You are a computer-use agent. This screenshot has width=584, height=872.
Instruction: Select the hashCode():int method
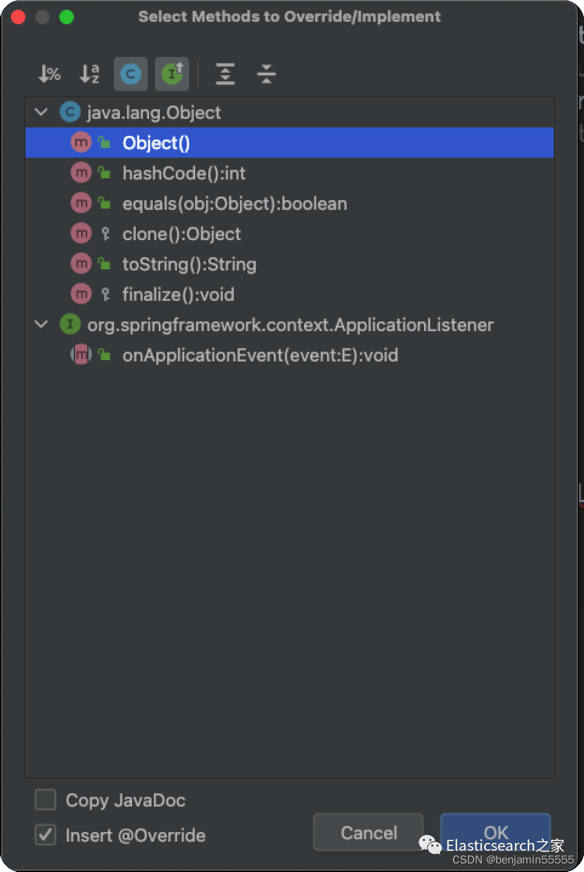[x=184, y=173]
